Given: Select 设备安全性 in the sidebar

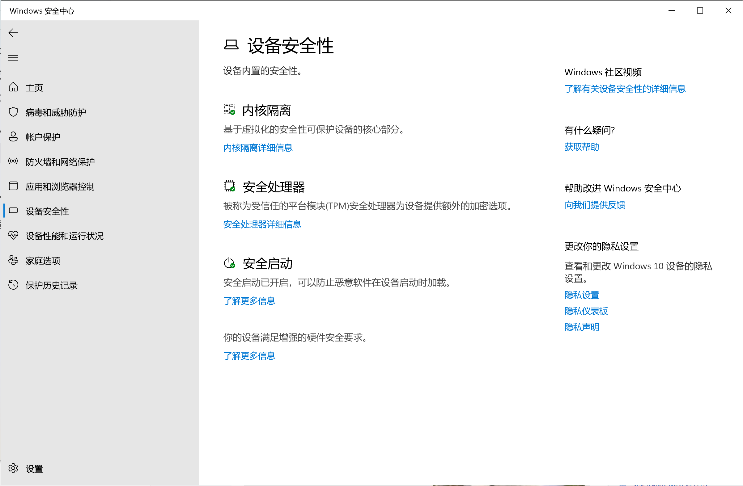Looking at the screenshot, I should pos(47,211).
